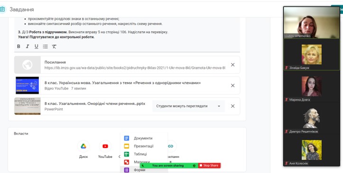Create new Презентації file
The image size is (343, 173).
click(x=144, y=146)
